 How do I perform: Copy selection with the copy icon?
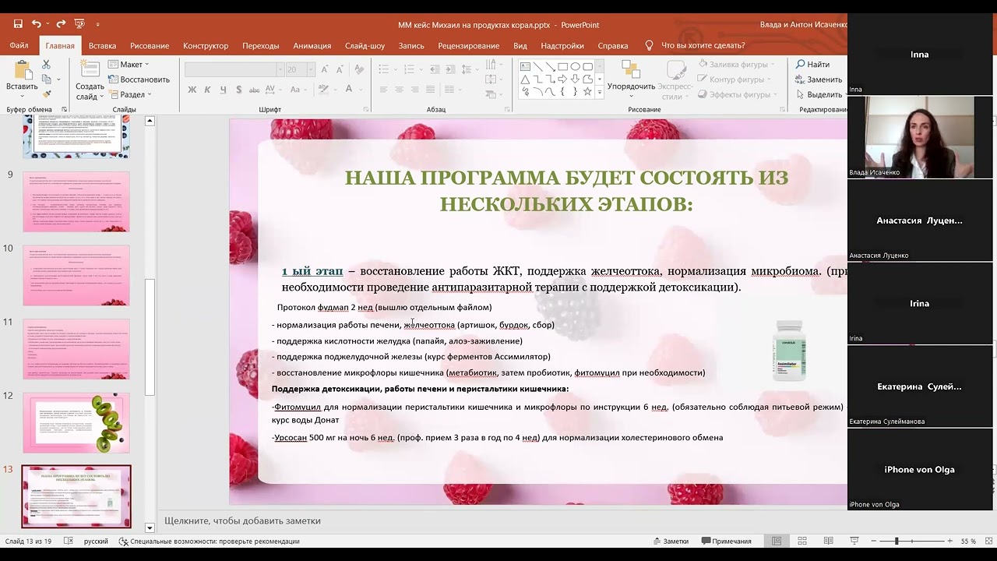tap(46, 79)
